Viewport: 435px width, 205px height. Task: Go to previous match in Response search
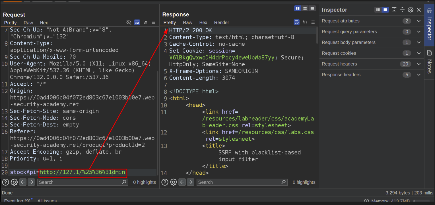tap(182, 182)
